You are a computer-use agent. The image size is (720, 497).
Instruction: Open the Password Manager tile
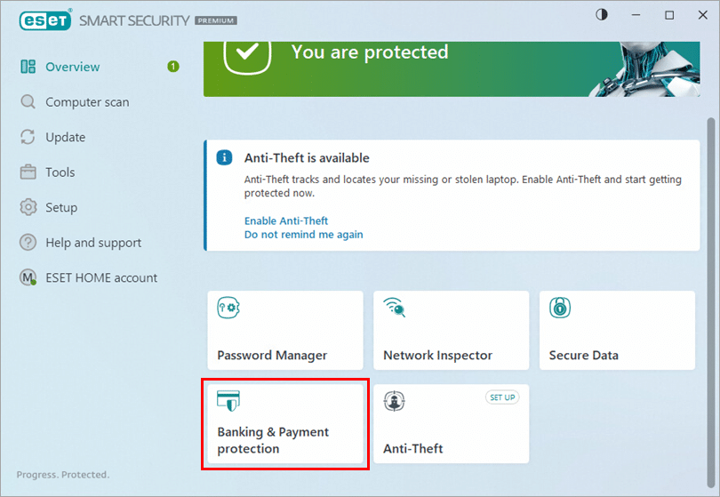pos(285,330)
